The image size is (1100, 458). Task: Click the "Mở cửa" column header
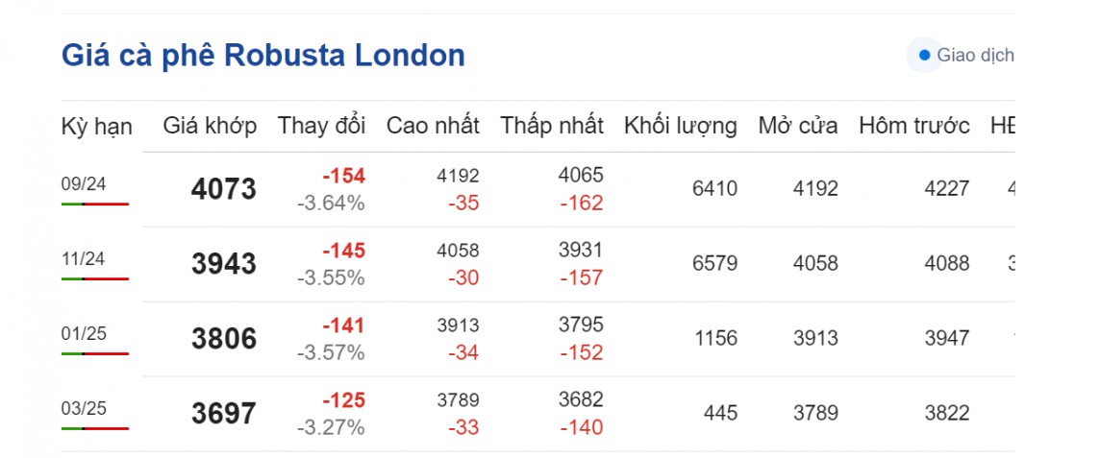797,126
